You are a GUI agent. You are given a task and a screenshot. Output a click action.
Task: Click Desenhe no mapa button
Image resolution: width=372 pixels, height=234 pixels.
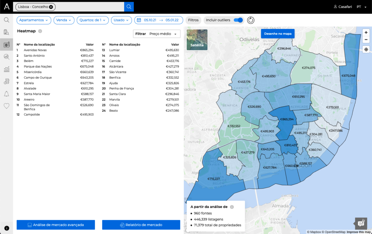[278, 34]
